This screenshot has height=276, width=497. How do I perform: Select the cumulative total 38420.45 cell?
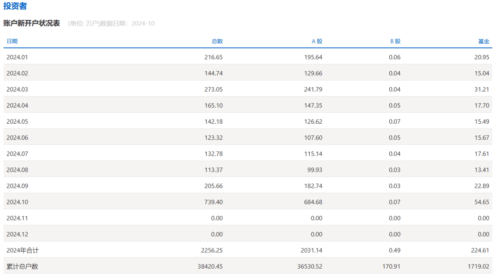pos(210,267)
